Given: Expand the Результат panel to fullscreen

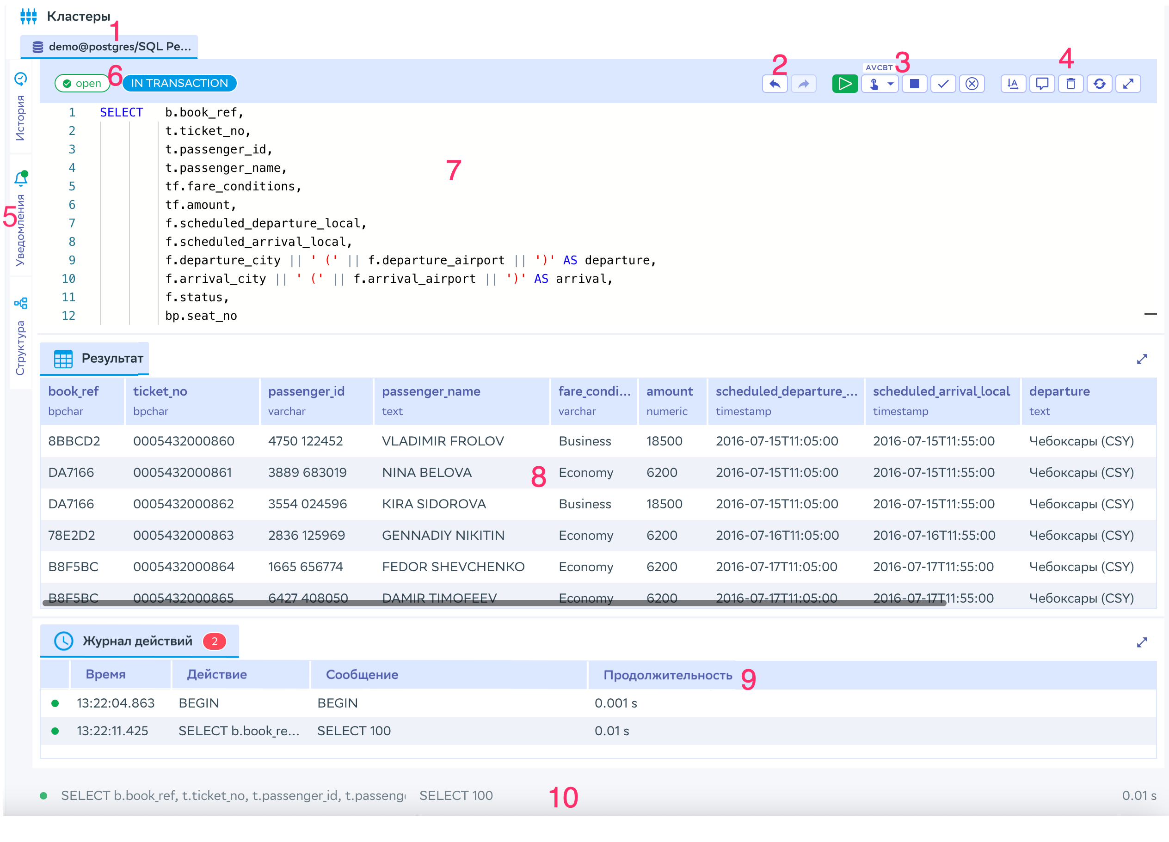Looking at the screenshot, I should coord(1143,359).
